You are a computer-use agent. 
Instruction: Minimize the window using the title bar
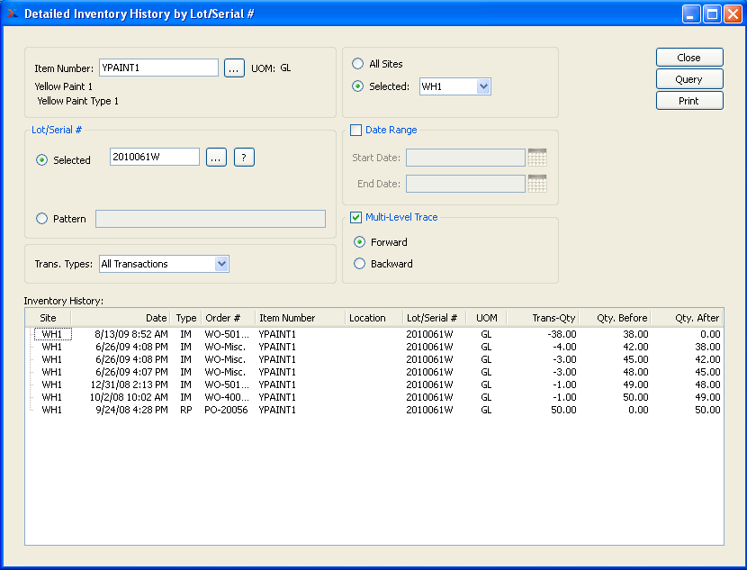pyautogui.click(x=691, y=14)
